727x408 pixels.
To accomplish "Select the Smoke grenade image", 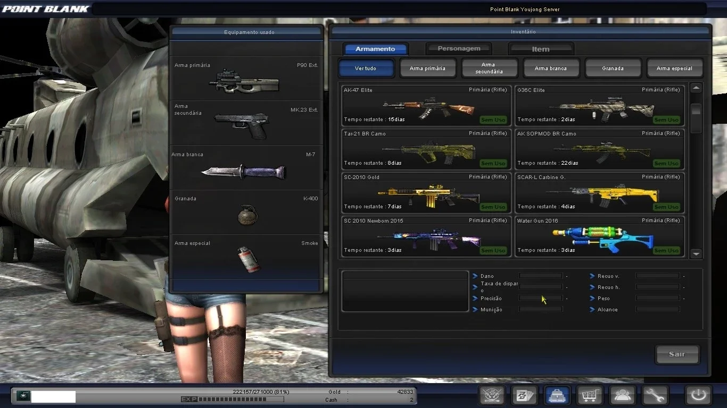I will coord(249,259).
